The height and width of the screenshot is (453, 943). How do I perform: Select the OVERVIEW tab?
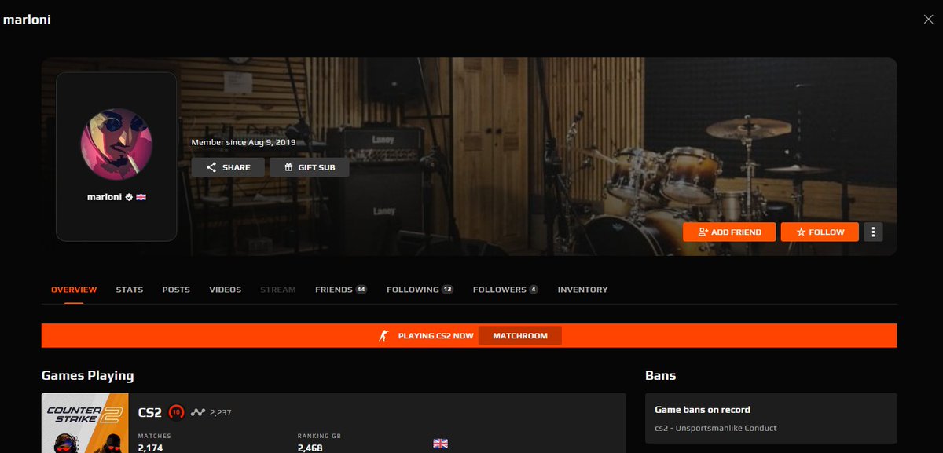pyautogui.click(x=74, y=290)
